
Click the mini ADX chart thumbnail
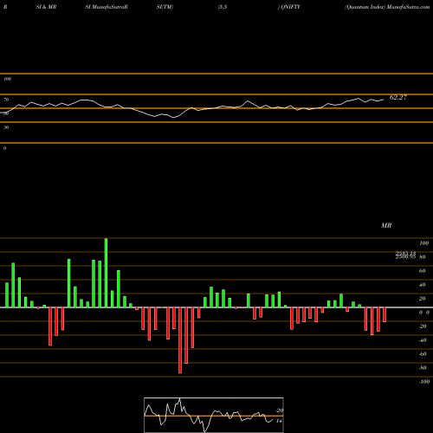tap(214, 415)
